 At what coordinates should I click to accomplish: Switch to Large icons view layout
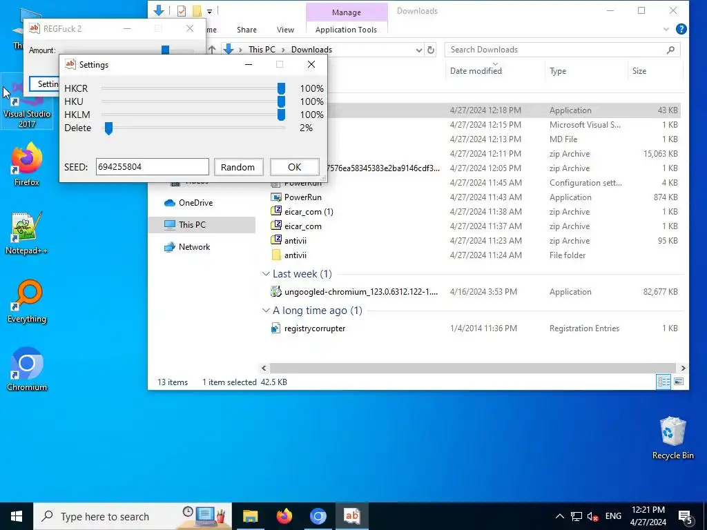pos(679,382)
